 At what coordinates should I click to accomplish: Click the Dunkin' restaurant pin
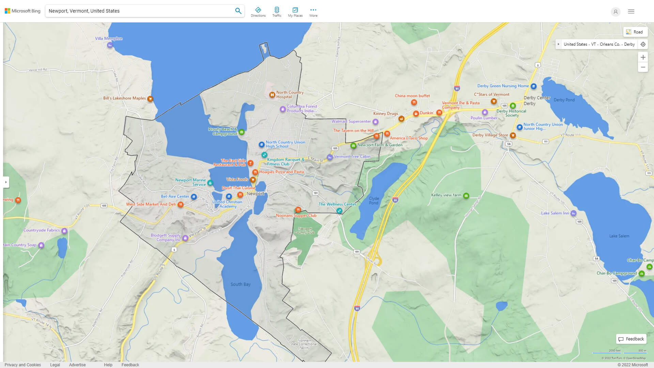(416, 113)
